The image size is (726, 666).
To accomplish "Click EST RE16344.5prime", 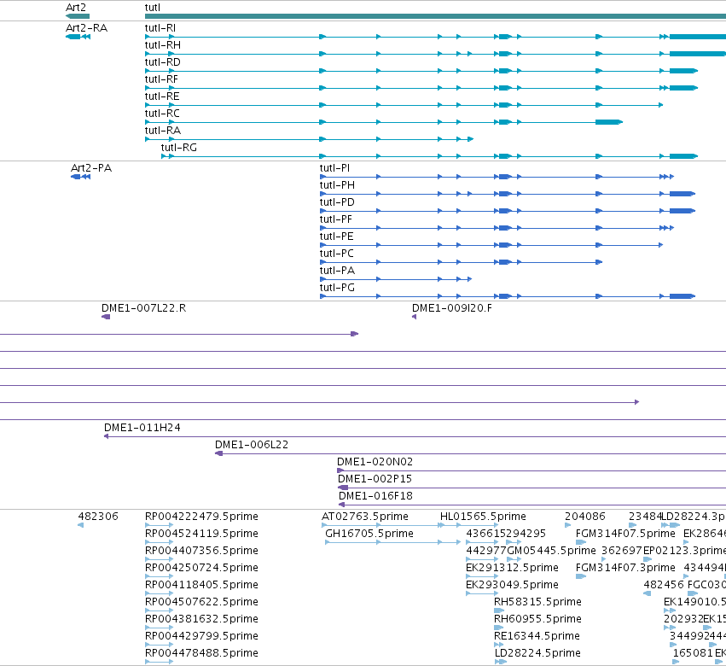I will tap(499, 645).
